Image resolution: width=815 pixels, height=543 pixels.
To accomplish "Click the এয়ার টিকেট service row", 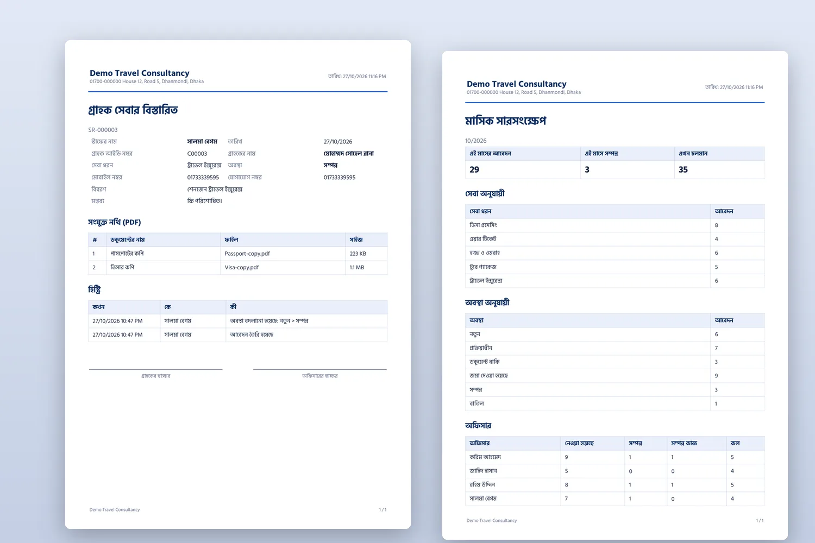I will 615,239.
